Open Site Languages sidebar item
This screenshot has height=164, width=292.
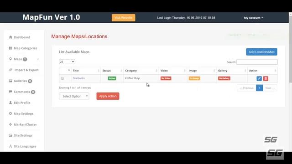click(25, 146)
